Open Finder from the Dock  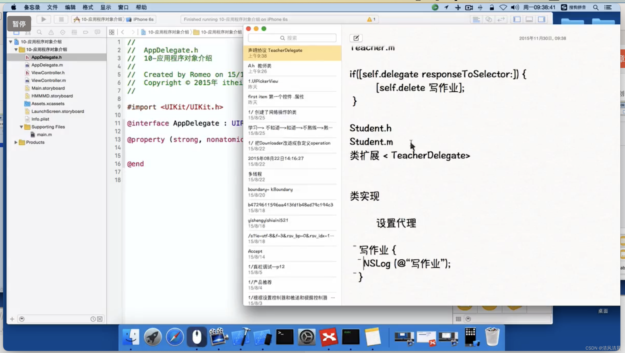[x=131, y=337]
